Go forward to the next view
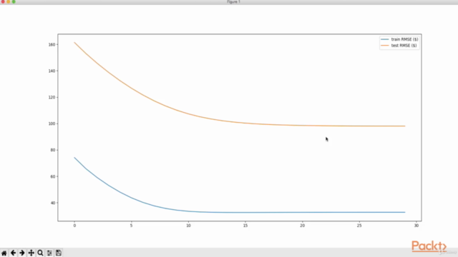 point(22,253)
